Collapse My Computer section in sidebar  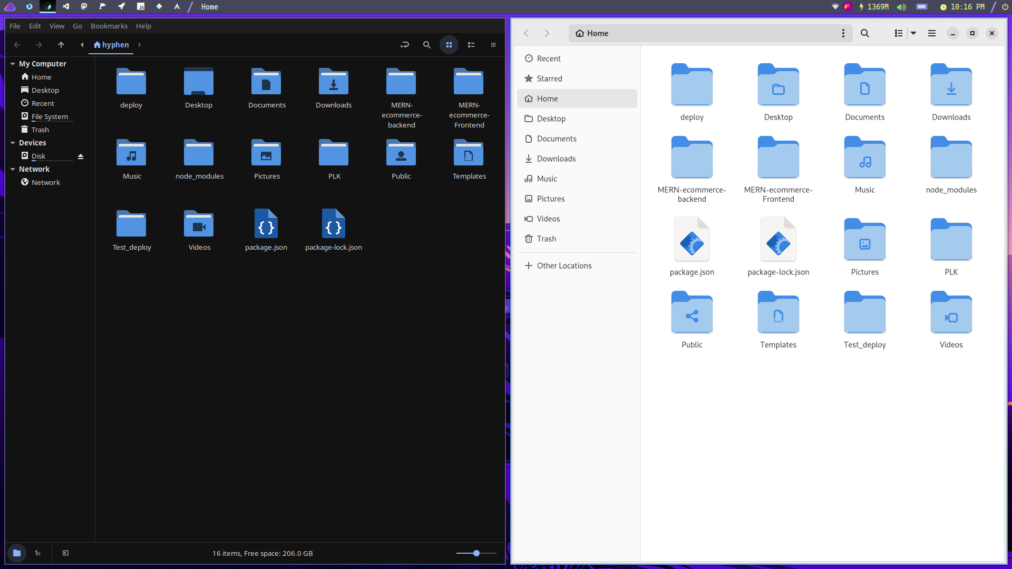[13, 64]
